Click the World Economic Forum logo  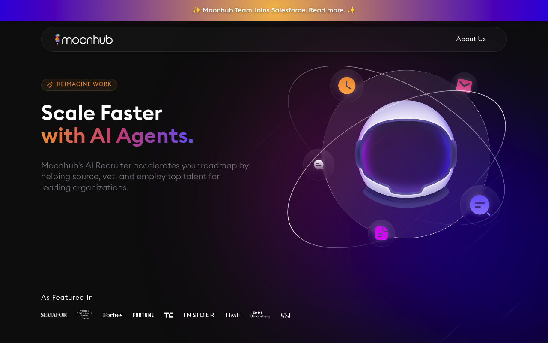(85, 315)
